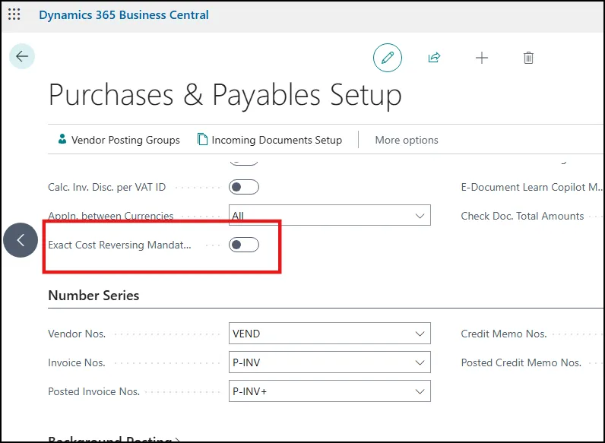Click the P-INV+ value field
The image size is (605, 443).
click(x=330, y=391)
